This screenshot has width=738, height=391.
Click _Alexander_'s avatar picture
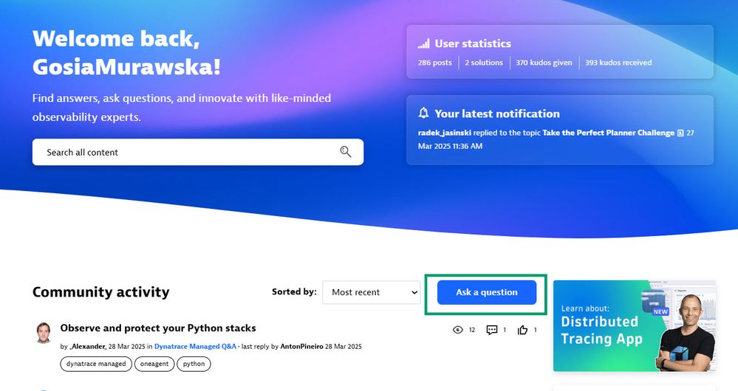click(44, 333)
